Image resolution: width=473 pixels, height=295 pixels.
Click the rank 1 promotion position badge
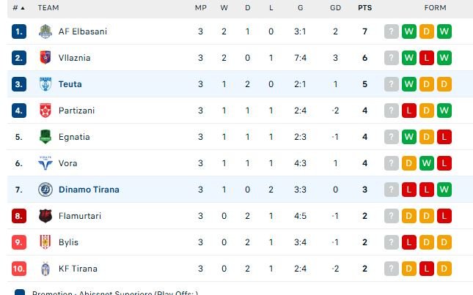click(x=19, y=31)
